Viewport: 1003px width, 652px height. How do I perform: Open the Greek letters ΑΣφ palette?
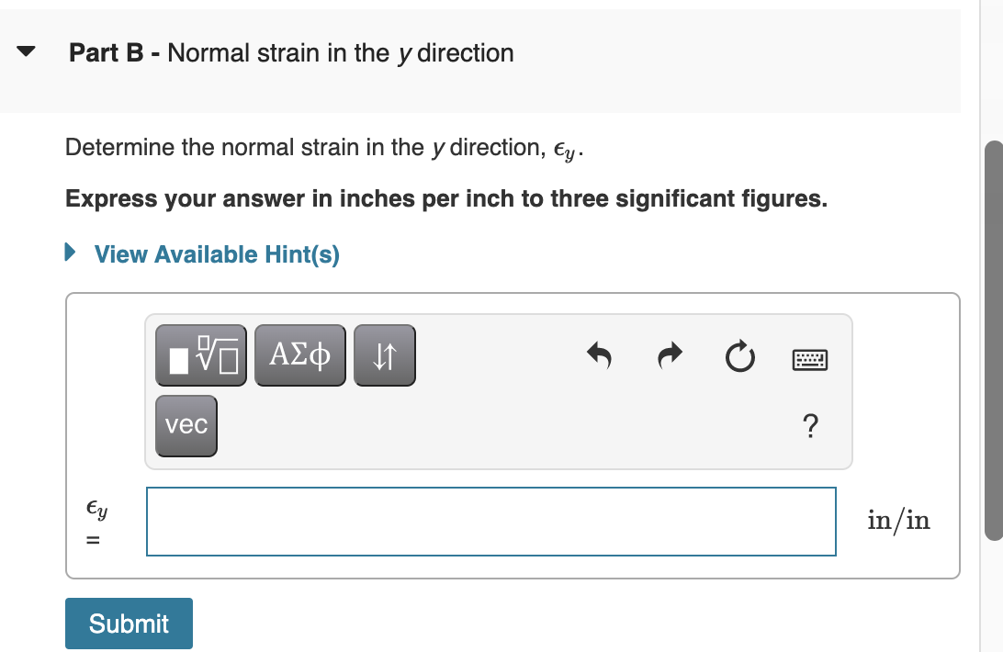click(x=299, y=355)
